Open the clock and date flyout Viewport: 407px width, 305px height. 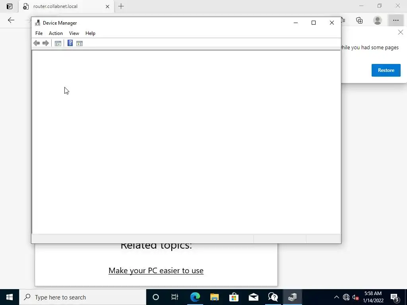[x=373, y=297]
